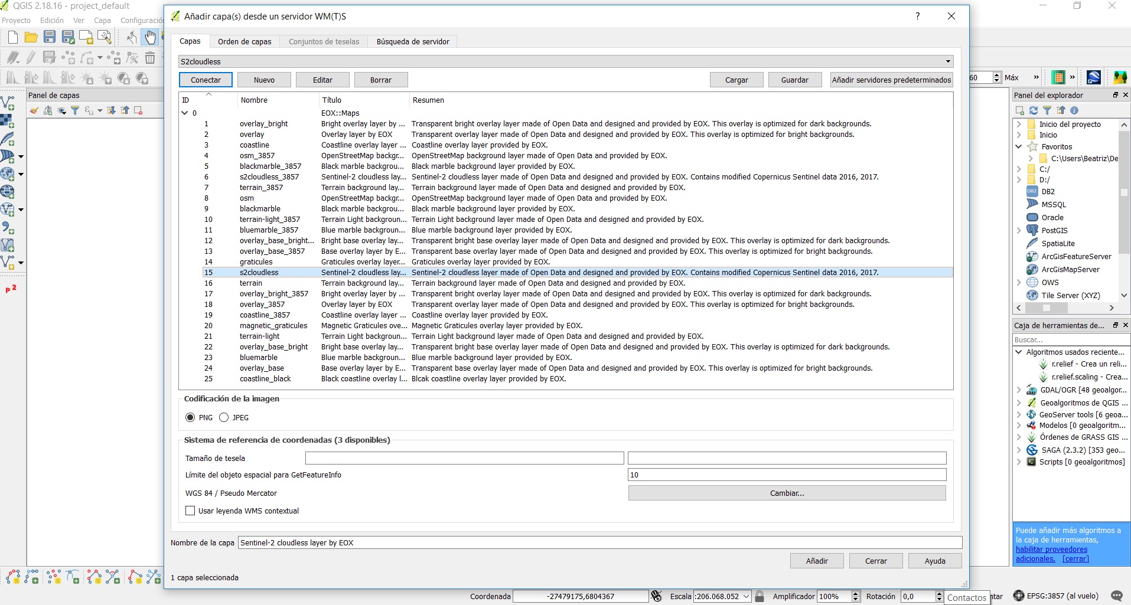1131x605 pixels.
Task: Collapse the root layer 0 EOX::Maps row
Action: click(x=185, y=113)
